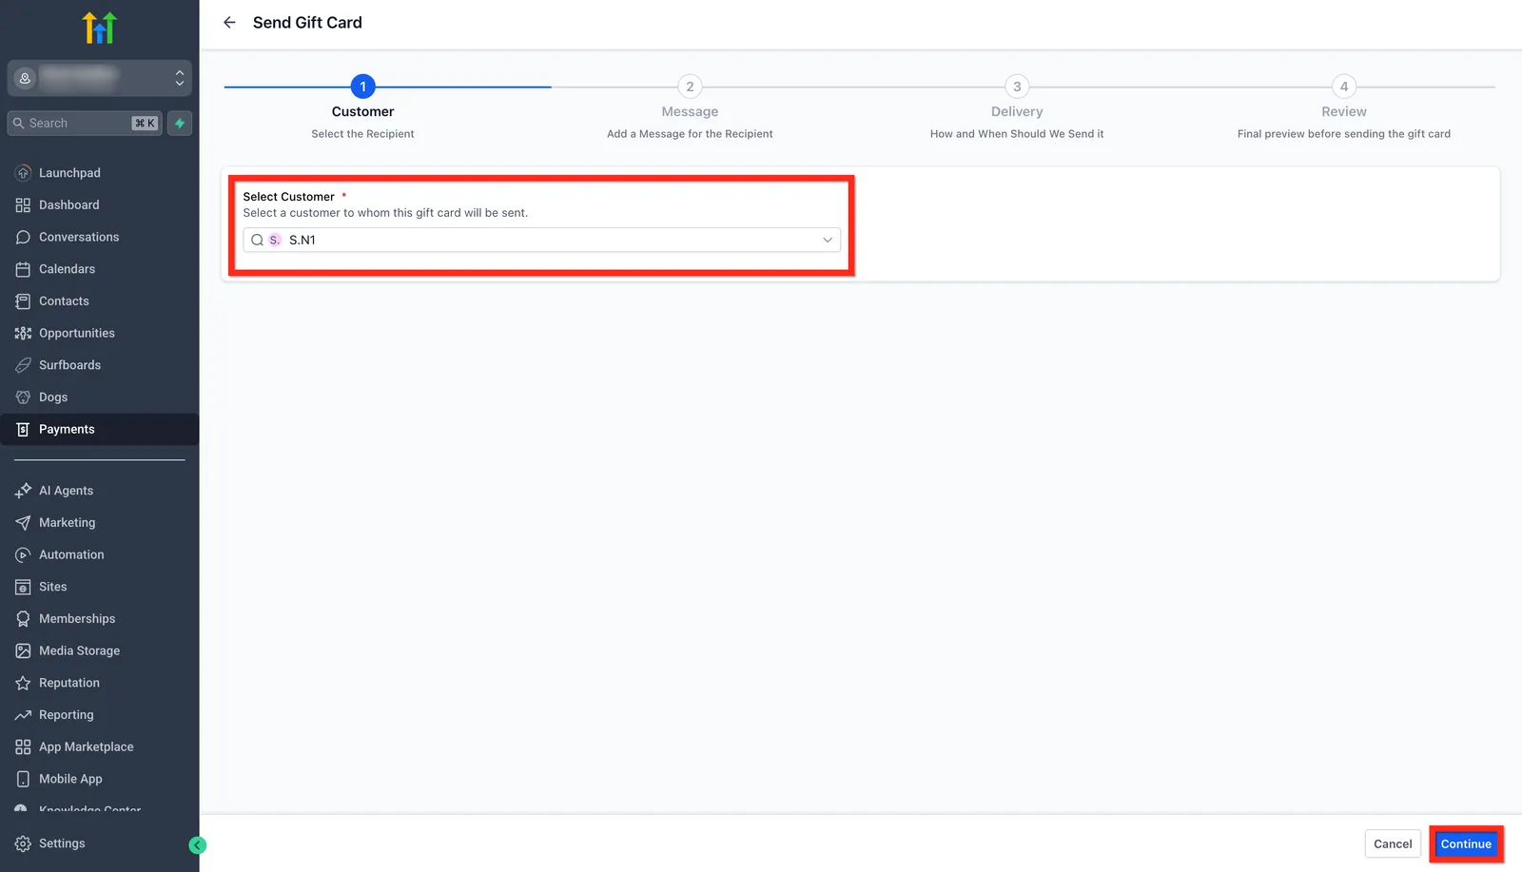Viewport: 1522px width, 872px height.
Task: Click the back arrow next to Send Gift Card
Action: tap(229, 22)
